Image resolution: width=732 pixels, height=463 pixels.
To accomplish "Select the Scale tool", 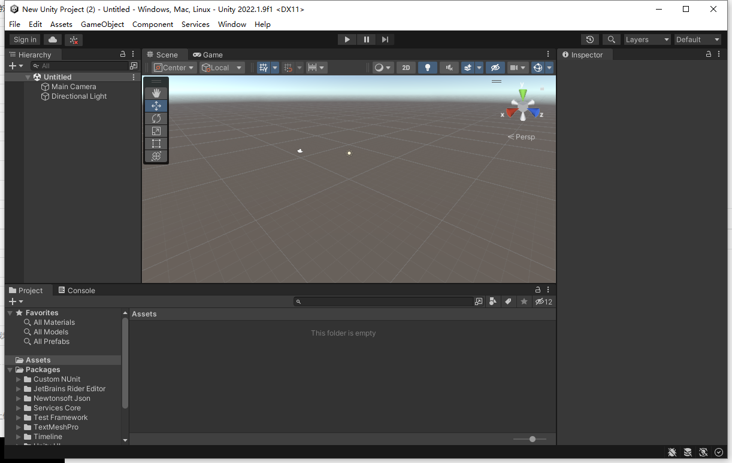I will click(x=156, y=131).
